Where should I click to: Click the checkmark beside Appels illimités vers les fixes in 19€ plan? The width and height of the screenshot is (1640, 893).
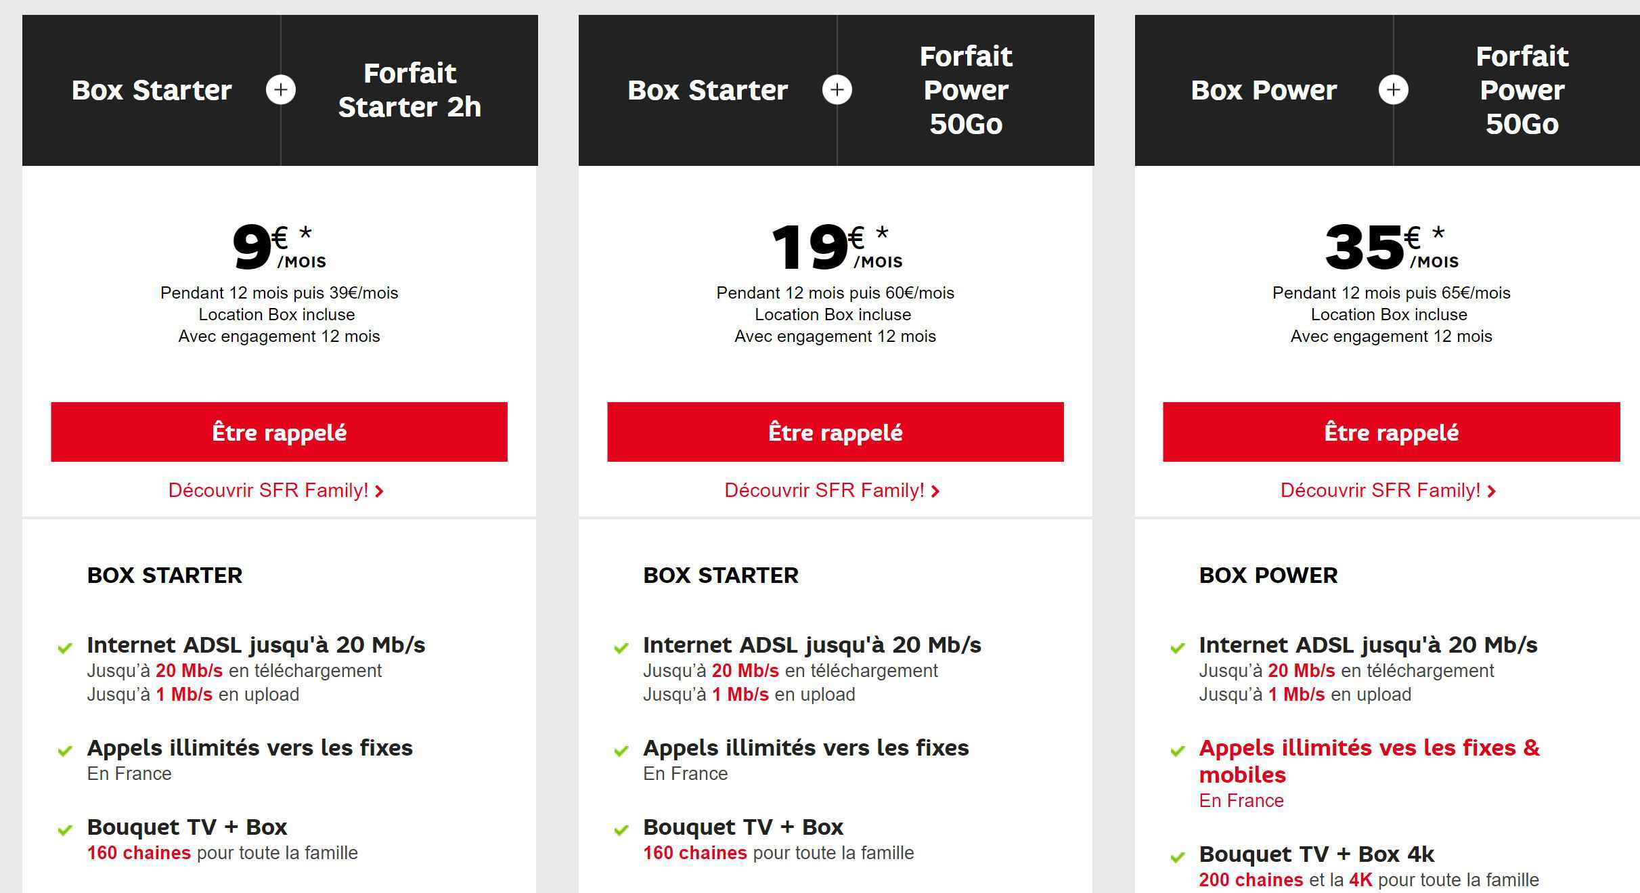[x=621, y=751]
